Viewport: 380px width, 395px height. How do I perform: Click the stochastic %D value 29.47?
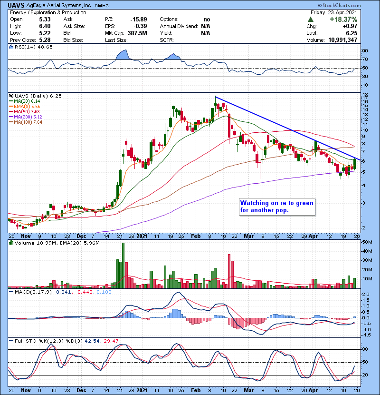(x=111, y=341)
